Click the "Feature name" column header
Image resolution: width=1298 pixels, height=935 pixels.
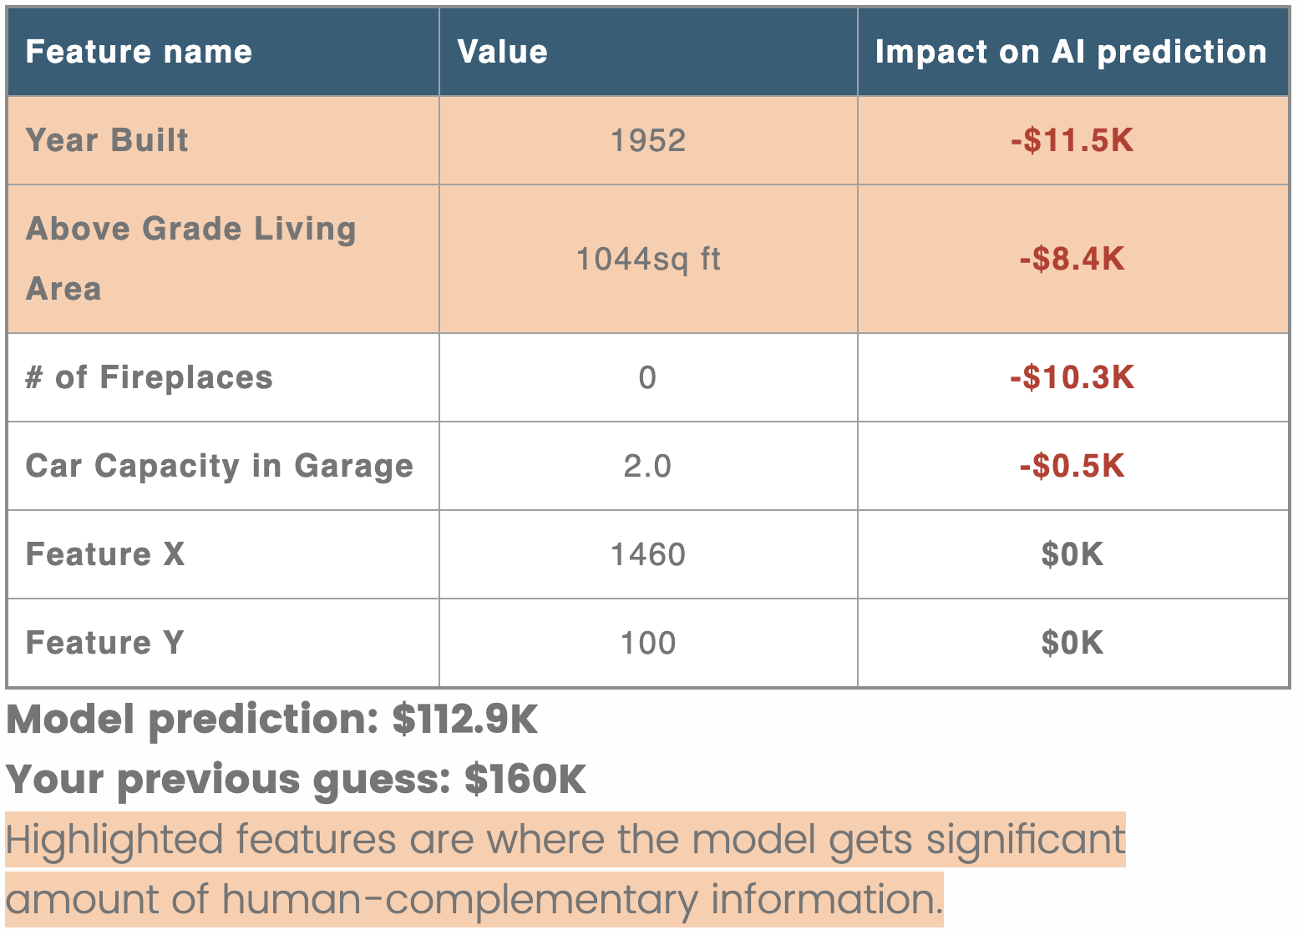click(x=139, y=52)
